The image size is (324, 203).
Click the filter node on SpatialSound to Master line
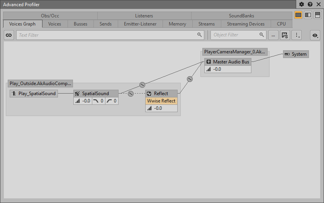point(142,84)
